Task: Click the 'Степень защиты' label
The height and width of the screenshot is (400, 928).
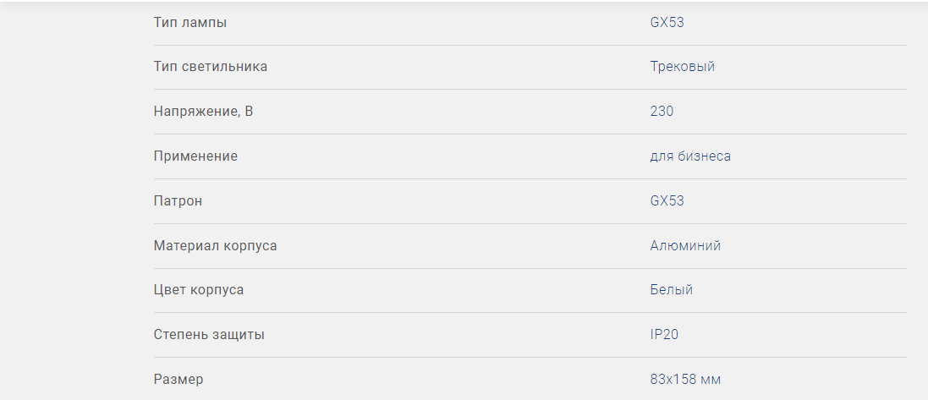Action: point(209,335)
